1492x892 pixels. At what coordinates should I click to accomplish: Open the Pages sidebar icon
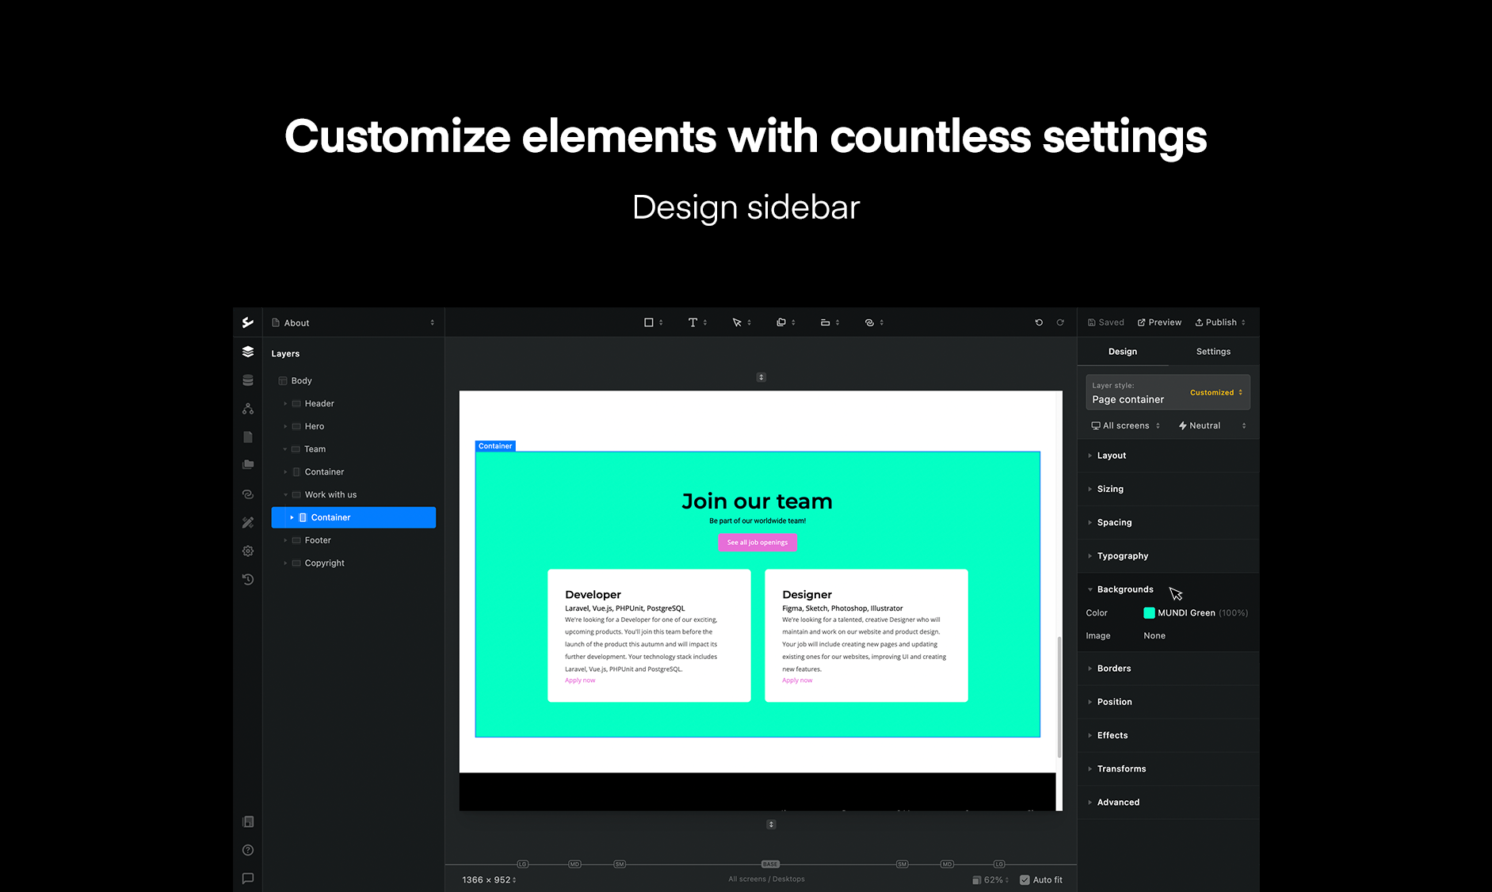pyautogui.click(x=248, y=437)
